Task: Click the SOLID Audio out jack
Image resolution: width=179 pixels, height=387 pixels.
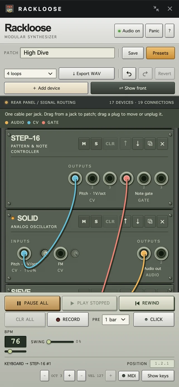Action: coord(144,254)
